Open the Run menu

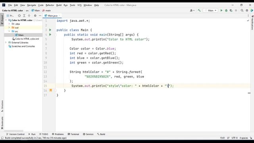[x=65, y=5]
